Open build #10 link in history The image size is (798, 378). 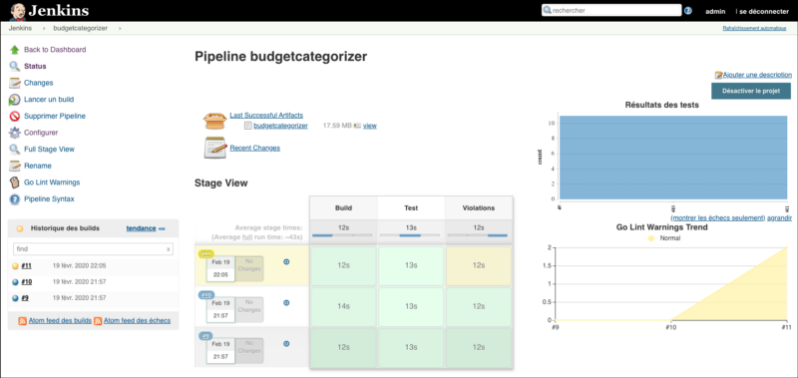(x=27, y=282)
